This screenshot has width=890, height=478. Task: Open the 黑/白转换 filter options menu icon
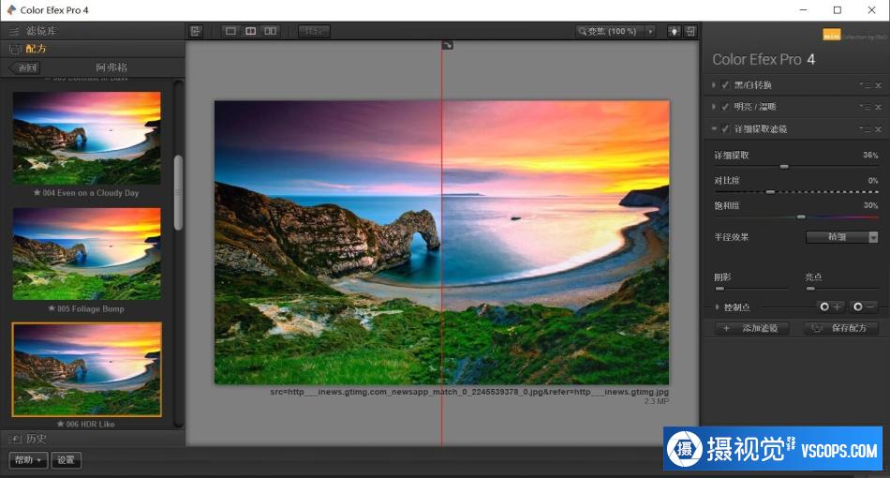pos(865,85)
